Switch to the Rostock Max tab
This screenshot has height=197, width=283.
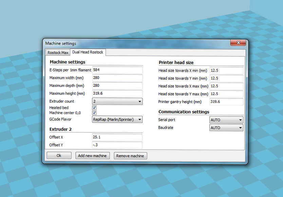coord(58,52)
